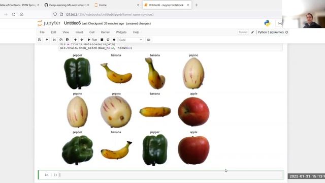Click the Python logo icon
The width and height of the screenshot is (325, 183).
267,23
